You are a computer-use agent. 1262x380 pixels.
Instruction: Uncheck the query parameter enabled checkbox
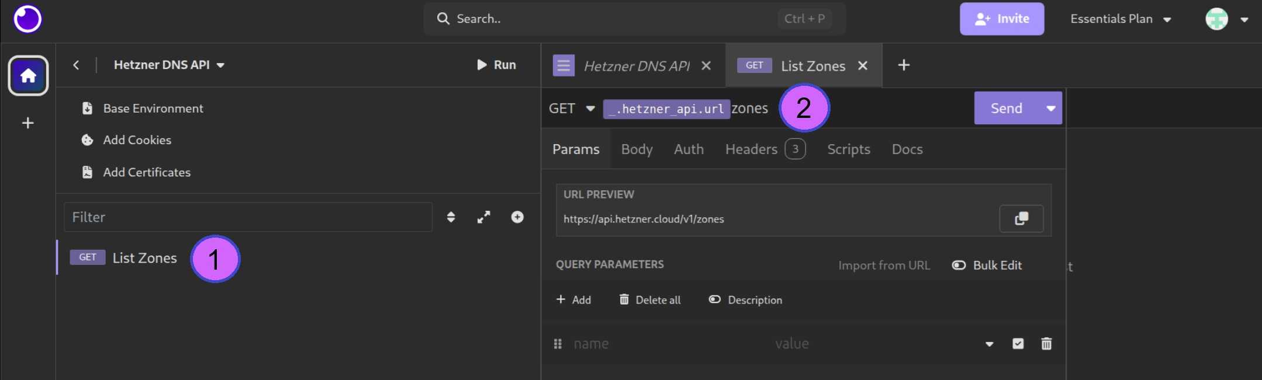(x=1018, y=344)
